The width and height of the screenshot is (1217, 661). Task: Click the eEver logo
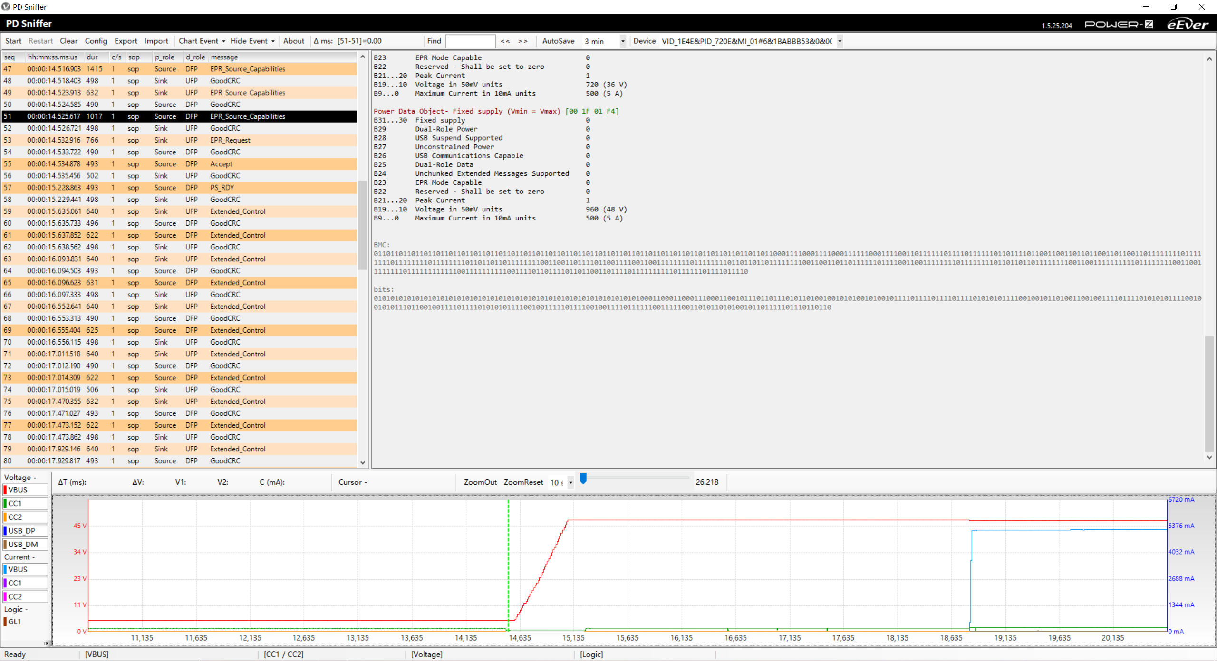[1187, 24]
